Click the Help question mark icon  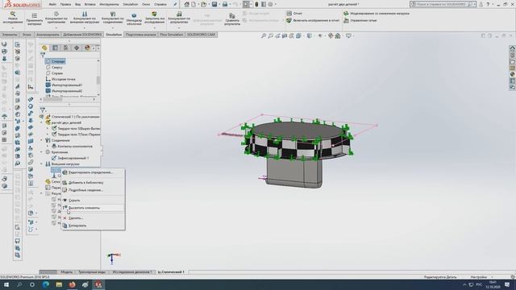pos(488,4)
